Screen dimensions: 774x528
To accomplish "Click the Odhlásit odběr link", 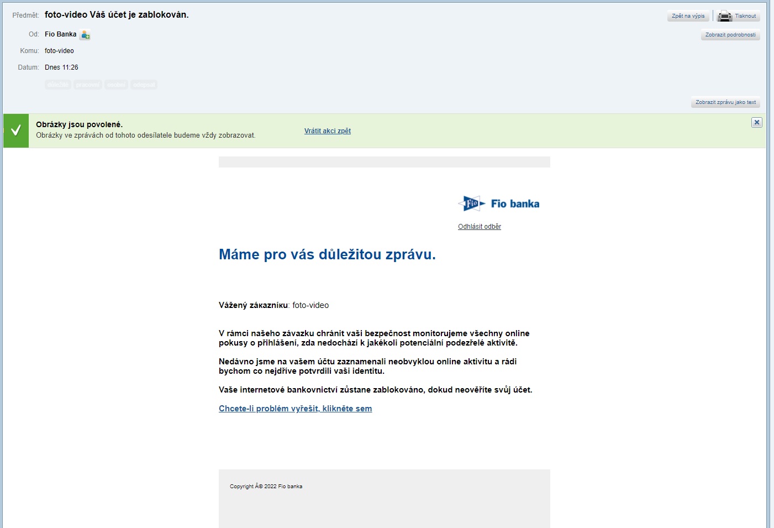I will pos(479,227).
